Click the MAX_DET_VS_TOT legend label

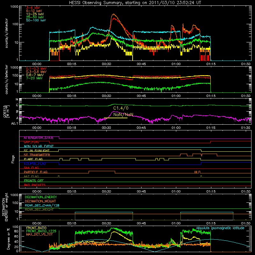pyautogui.click(x=39, y=234)
